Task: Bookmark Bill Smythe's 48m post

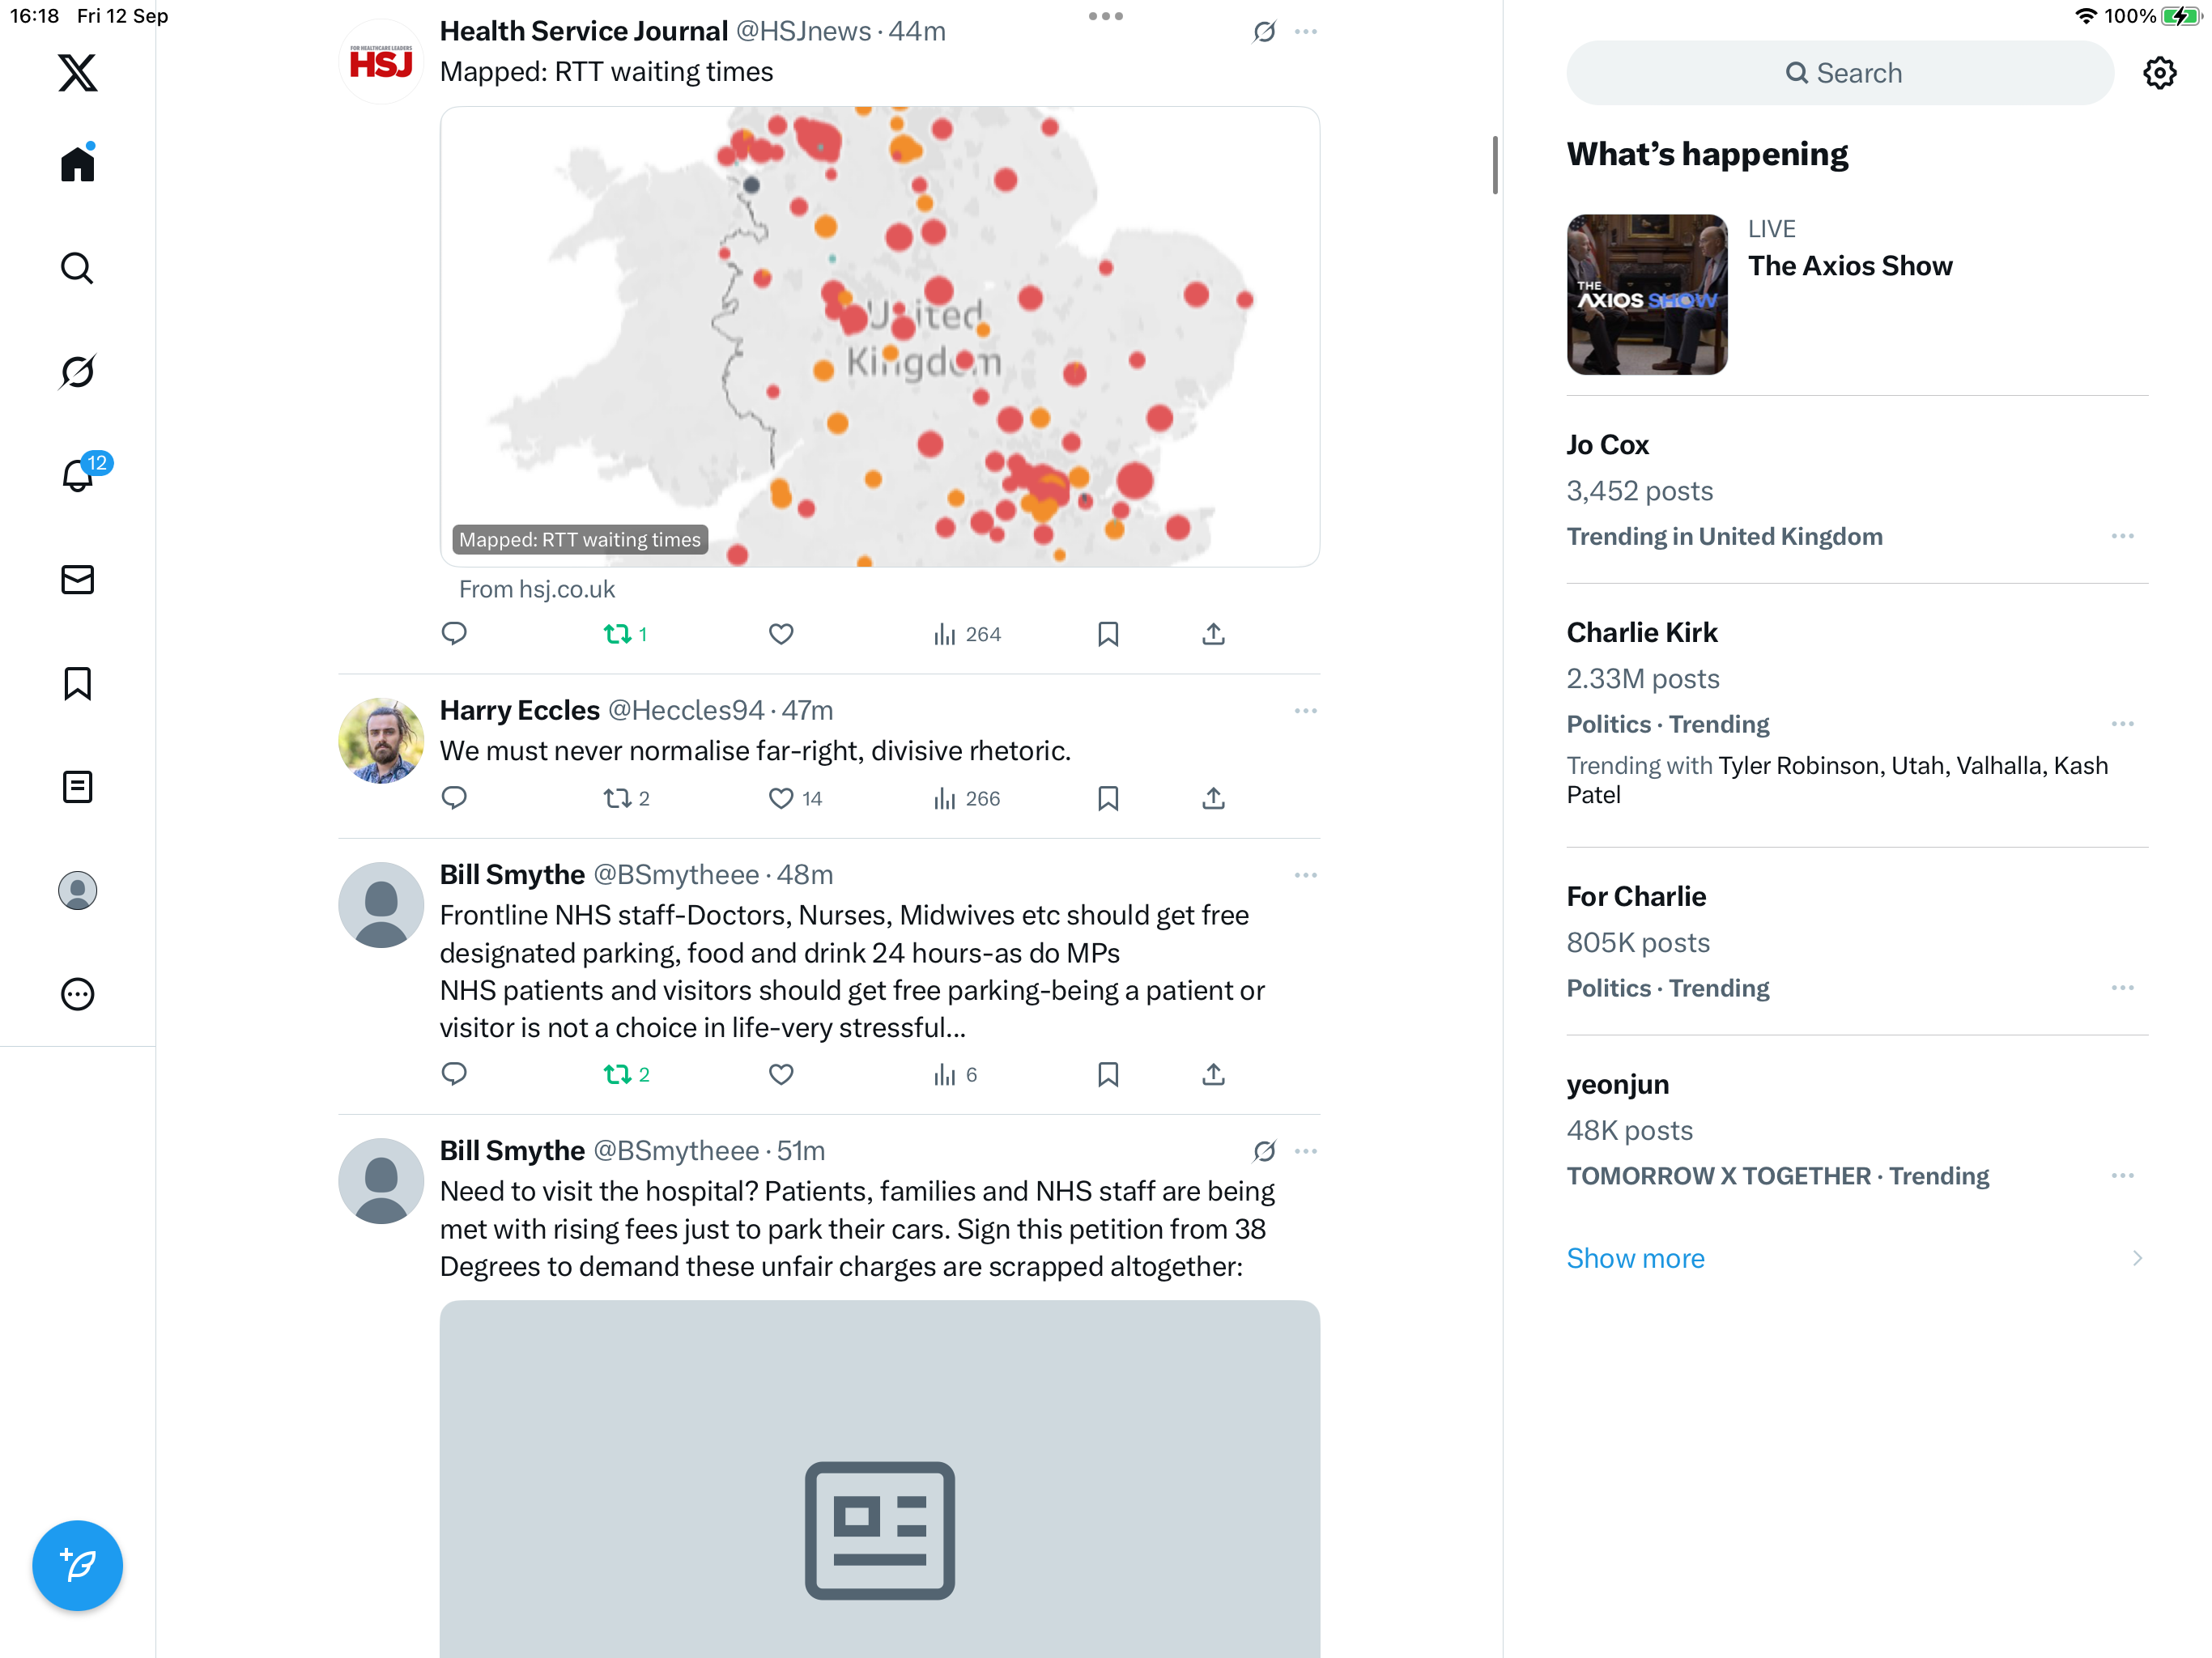Action: pyautogui.click(x=1107, y=1074)
